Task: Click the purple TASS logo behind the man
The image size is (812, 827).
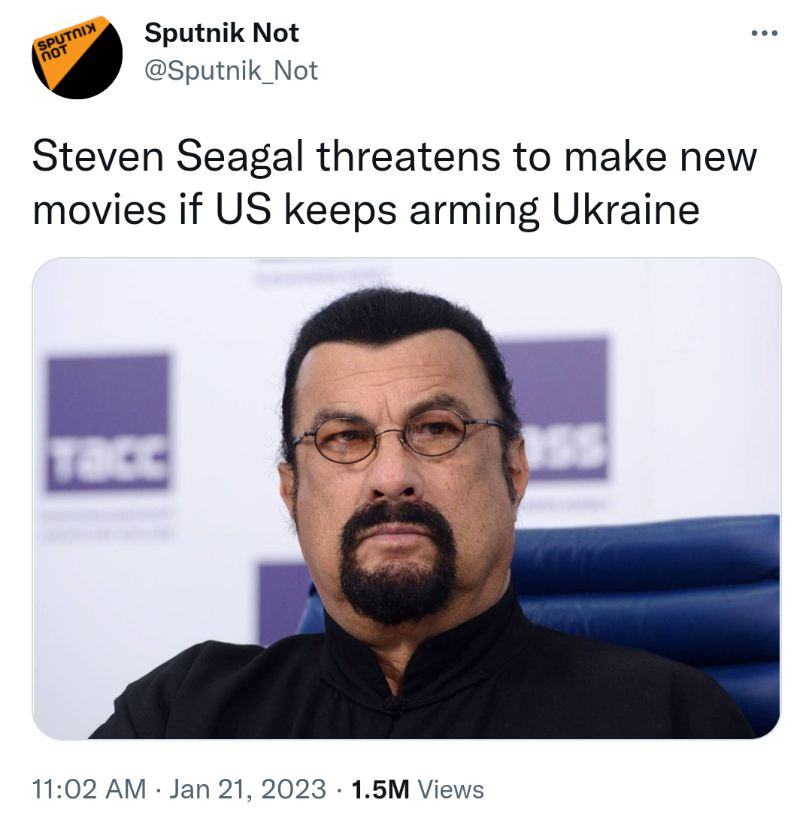Action: pyautogui.click(x=562, y=407)
